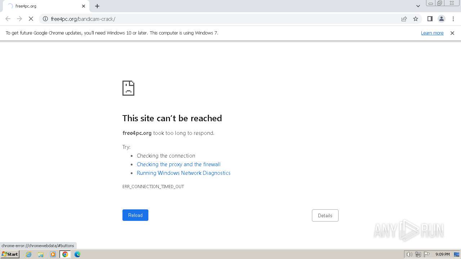Bookmark this tab with the star

pyautogui.click(x=416, y=19)
